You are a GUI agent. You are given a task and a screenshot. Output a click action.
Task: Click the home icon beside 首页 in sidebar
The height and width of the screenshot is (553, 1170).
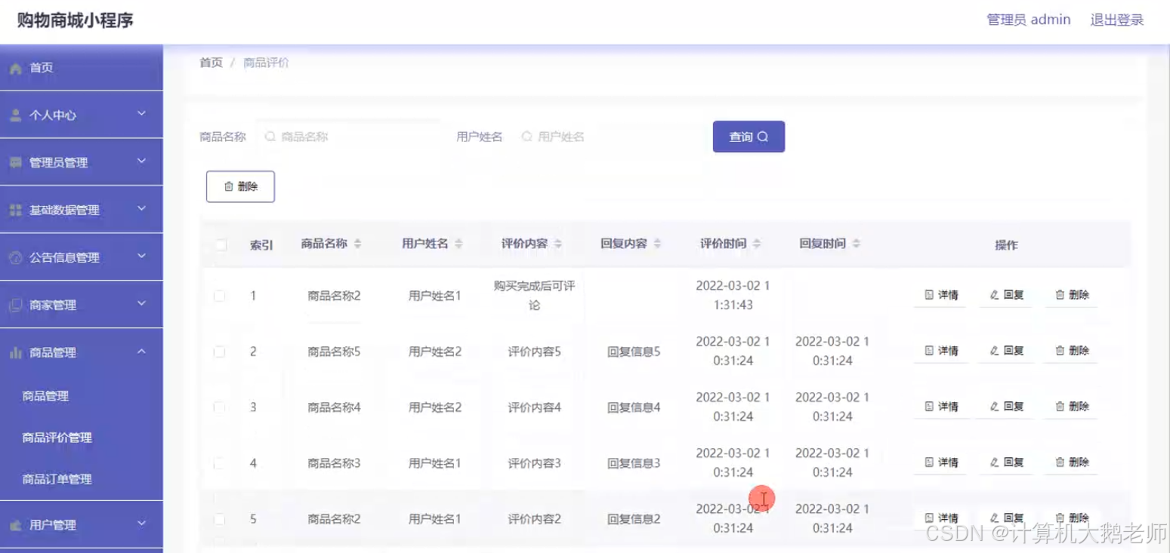tap(15, 68)
